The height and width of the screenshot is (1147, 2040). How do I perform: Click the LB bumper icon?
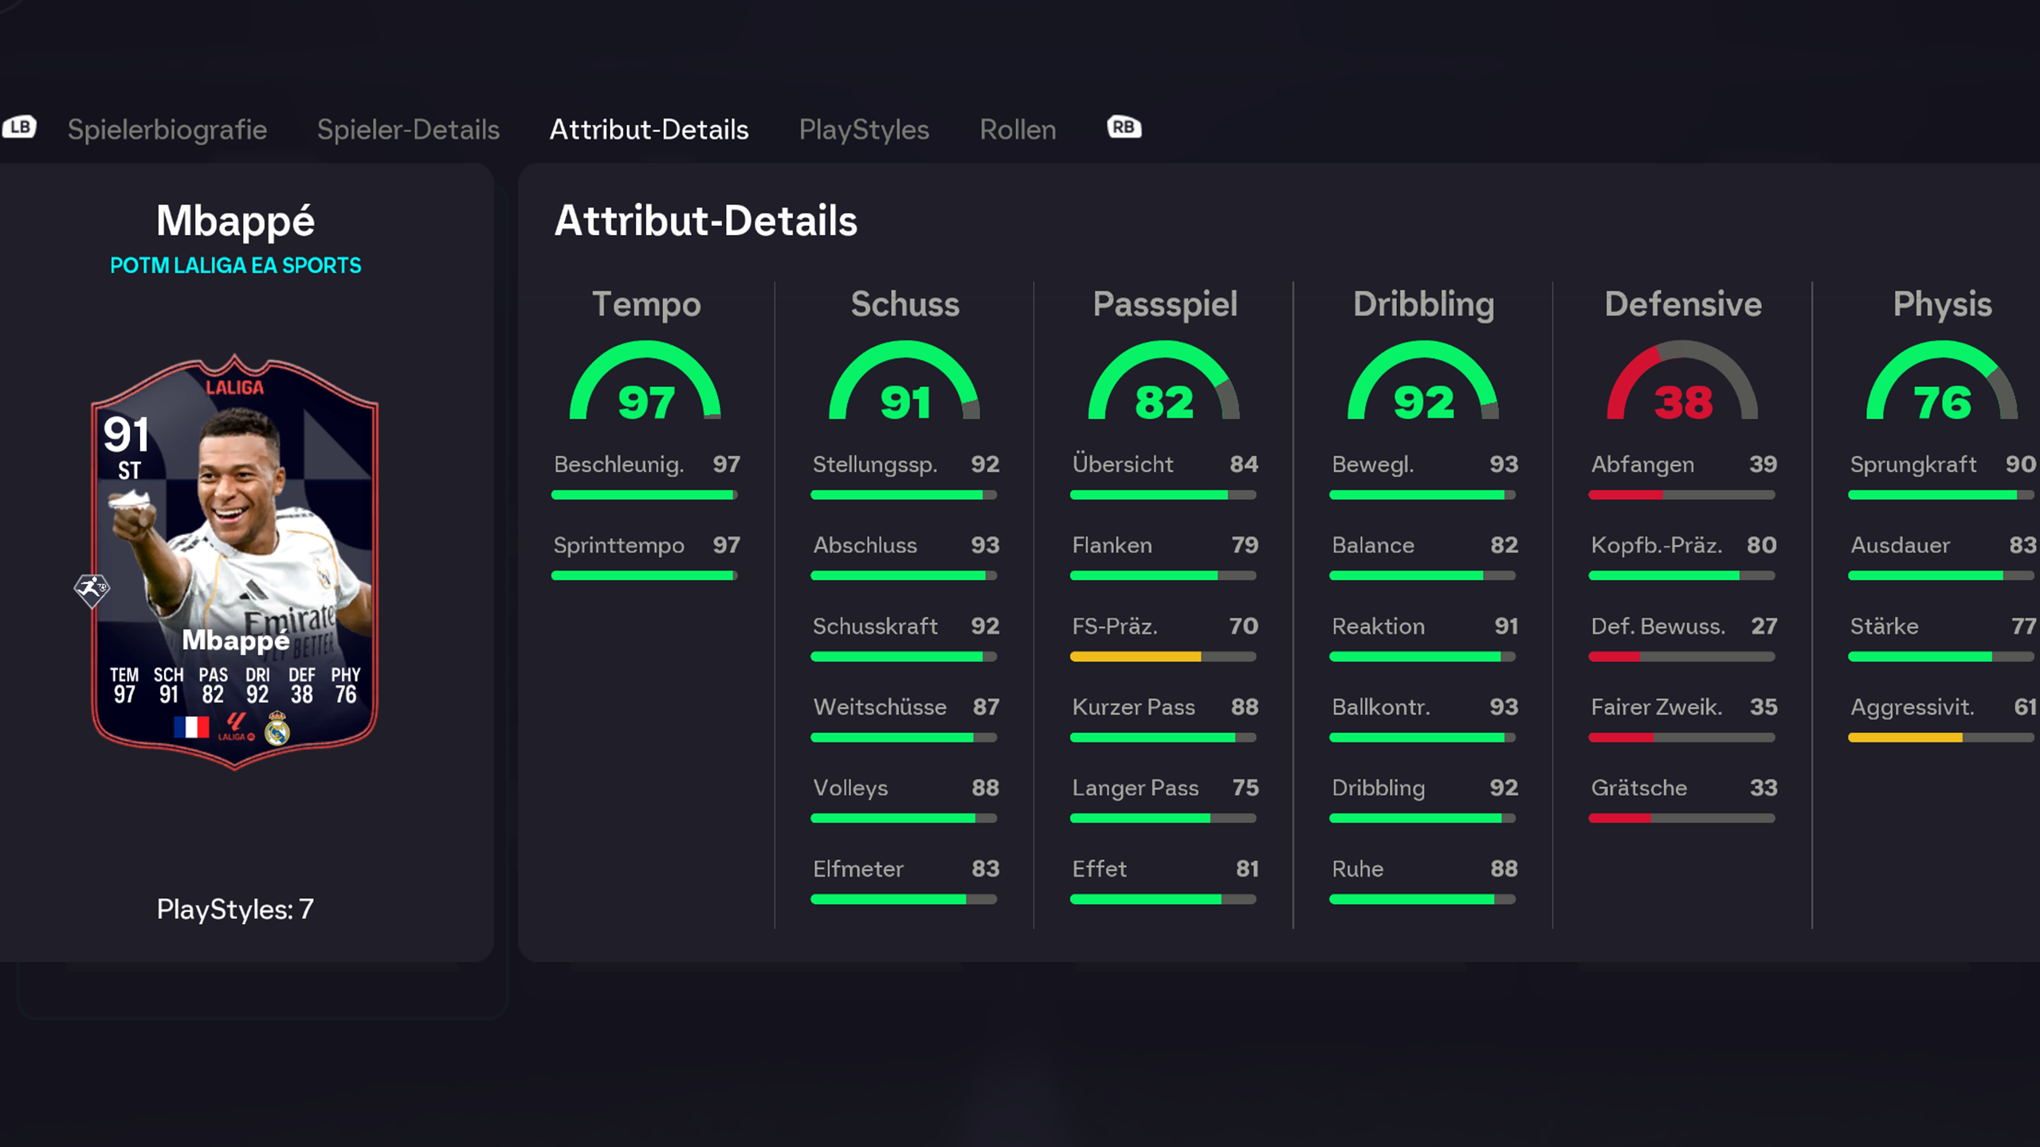[19, 127]
